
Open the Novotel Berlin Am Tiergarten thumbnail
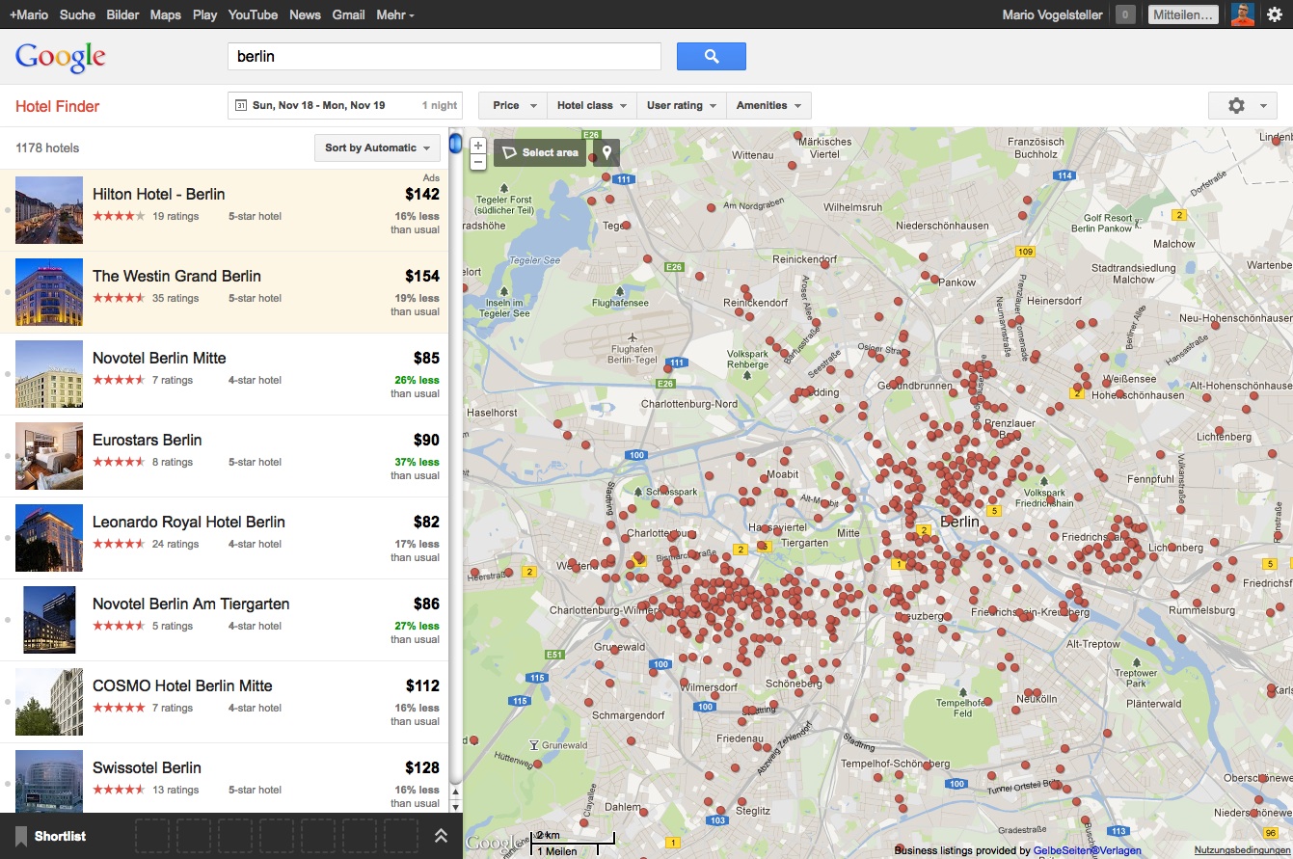(49, 620)
